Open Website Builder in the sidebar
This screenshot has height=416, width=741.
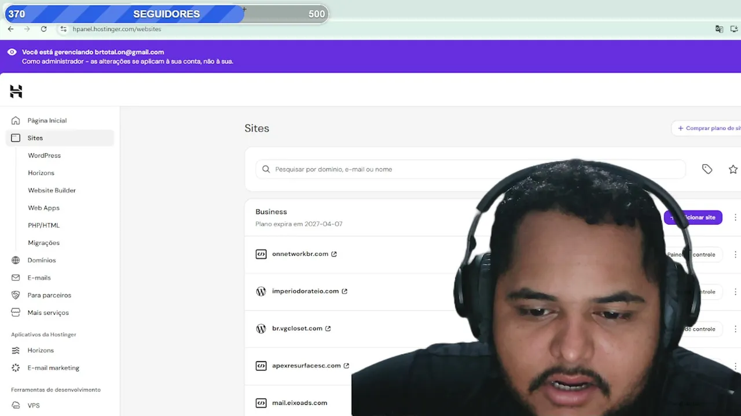(x=52, y=190)
